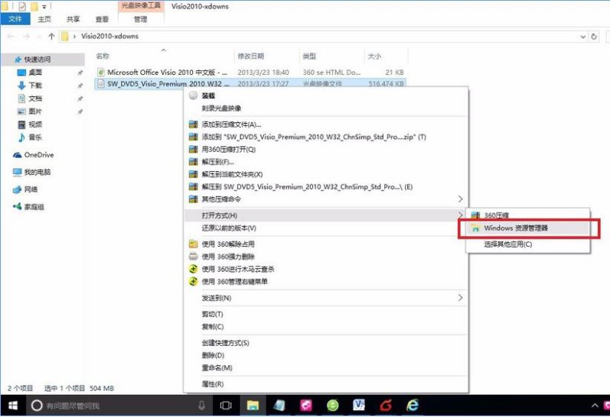Launch Internet Explorer from the taskbar

[x=413, y=406]
